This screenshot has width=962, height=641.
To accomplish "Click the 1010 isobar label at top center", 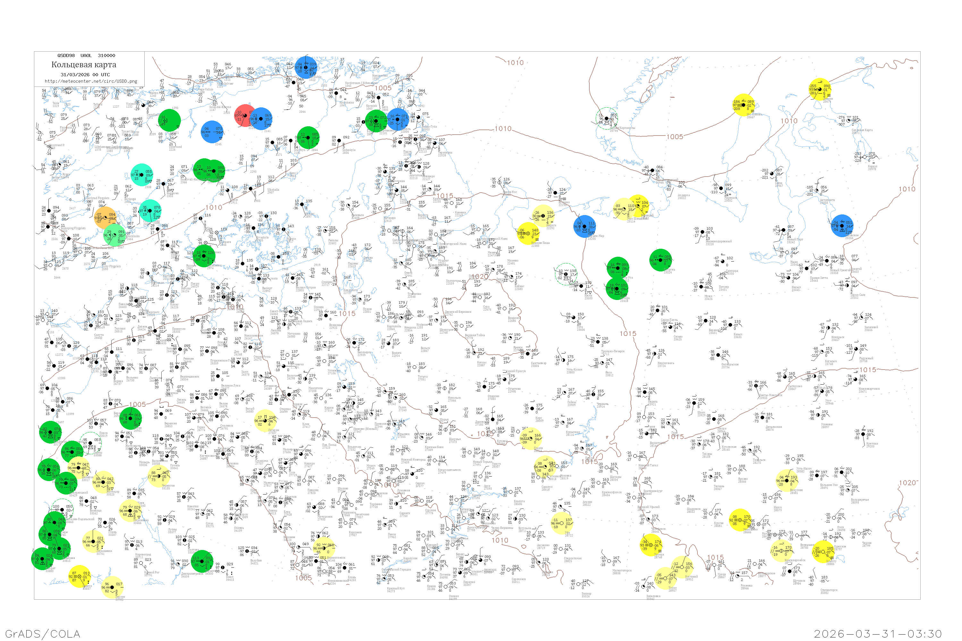I will (515, 62).
